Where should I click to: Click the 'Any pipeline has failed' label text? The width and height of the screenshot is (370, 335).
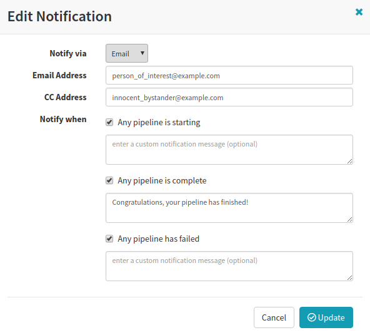(158, 239)
